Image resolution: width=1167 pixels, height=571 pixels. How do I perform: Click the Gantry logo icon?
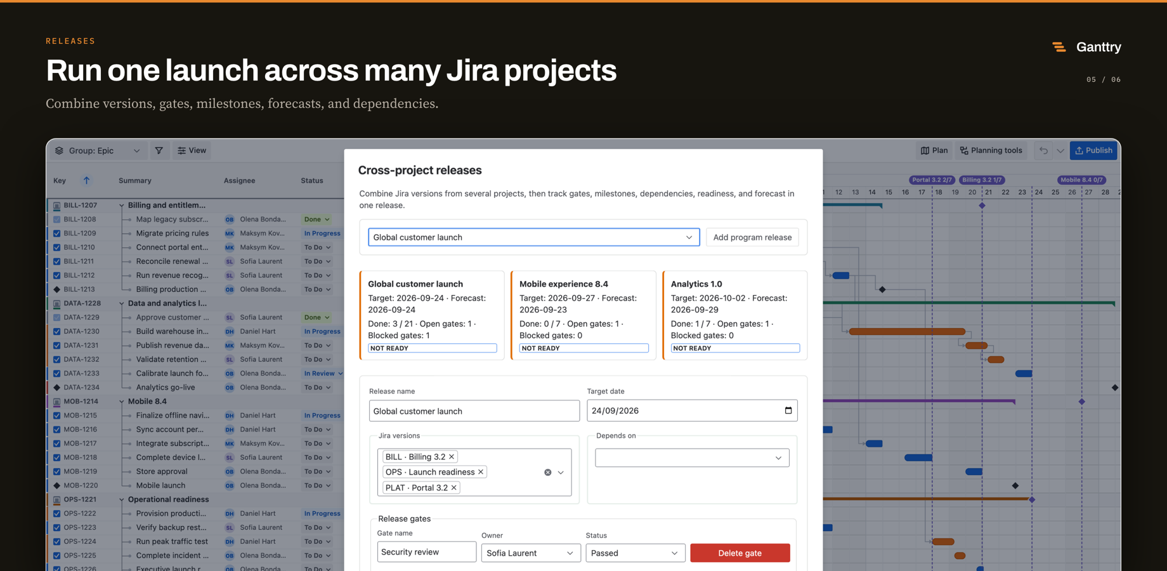click(x=1059, y=47)
